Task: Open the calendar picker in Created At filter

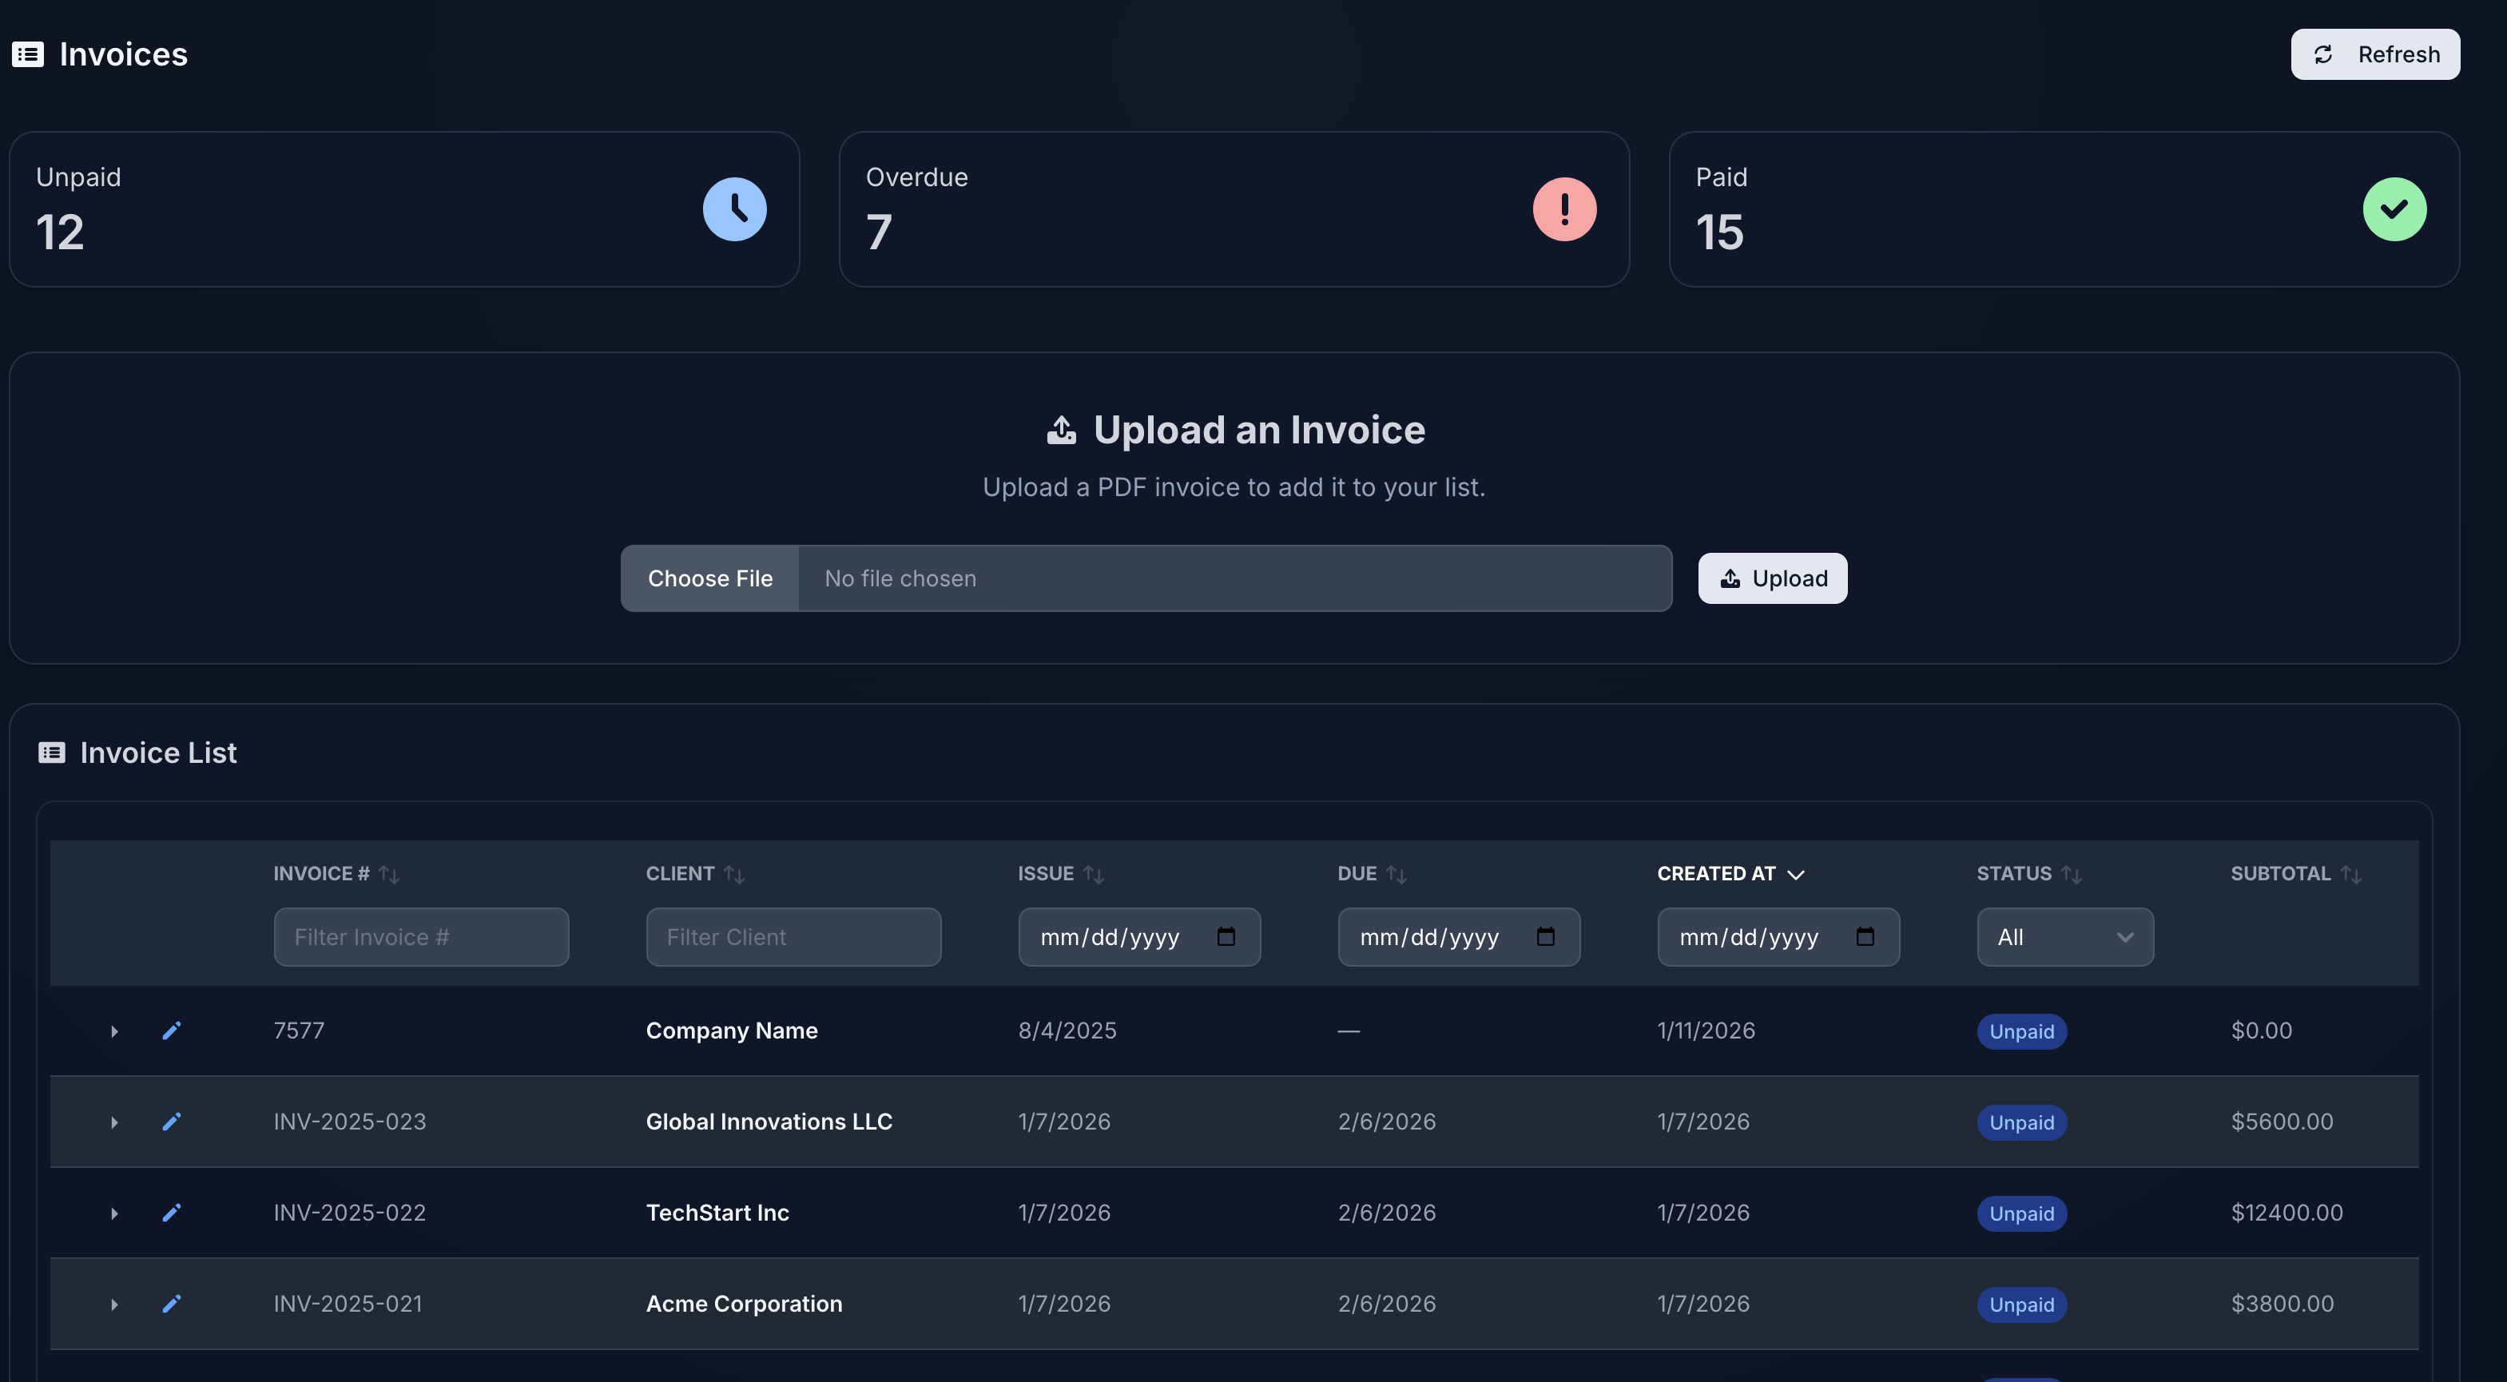Action: (1866, 936)
